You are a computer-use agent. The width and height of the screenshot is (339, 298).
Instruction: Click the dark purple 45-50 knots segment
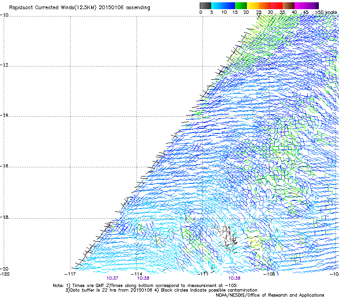pyautogui.click(x=312, y=6)
